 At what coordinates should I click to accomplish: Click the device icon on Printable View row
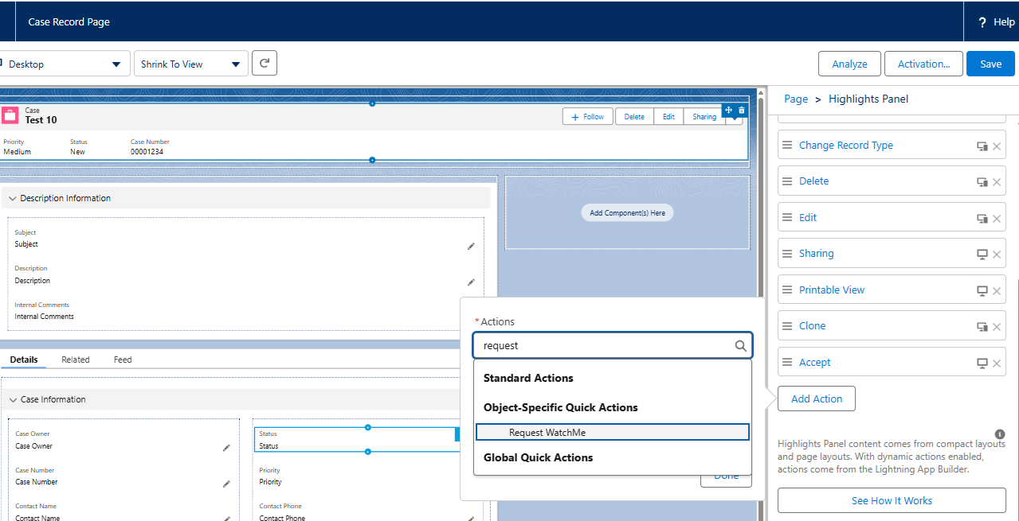pyautogui.click(x=983, y=291)
